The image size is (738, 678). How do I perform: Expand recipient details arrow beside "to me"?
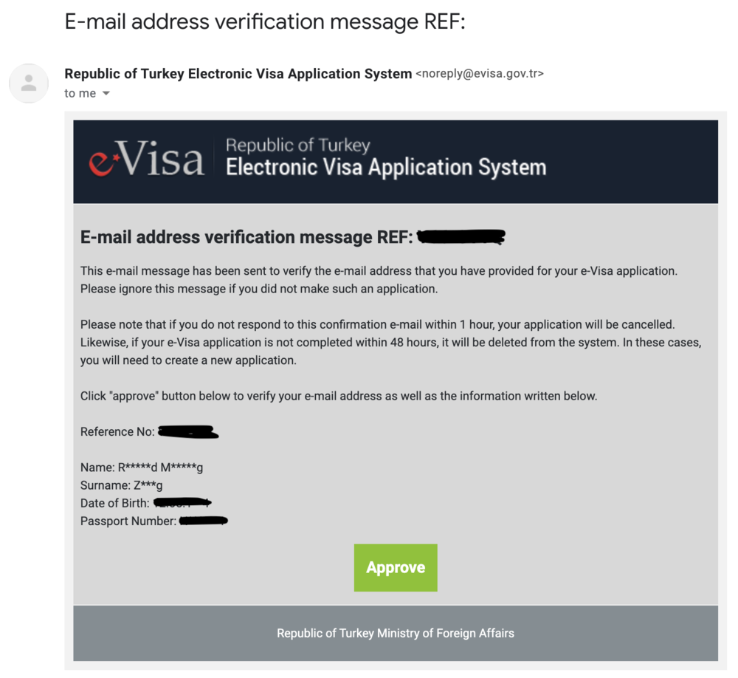(106, 94)
